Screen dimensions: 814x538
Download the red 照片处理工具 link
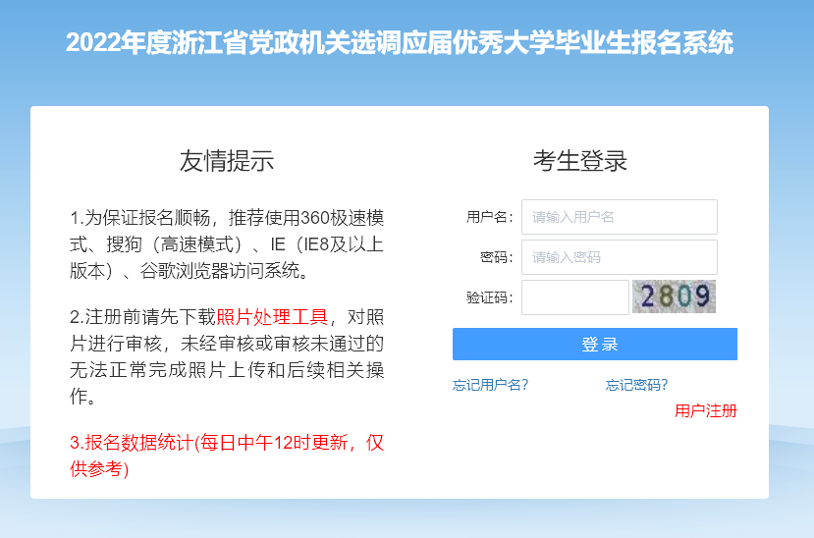tap(271, 317)
